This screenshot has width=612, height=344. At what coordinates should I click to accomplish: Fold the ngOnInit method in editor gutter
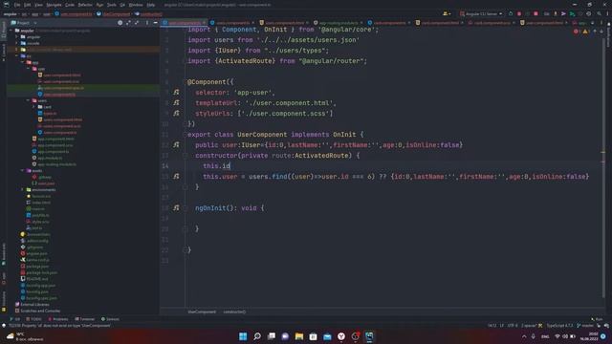pos(185,208)
